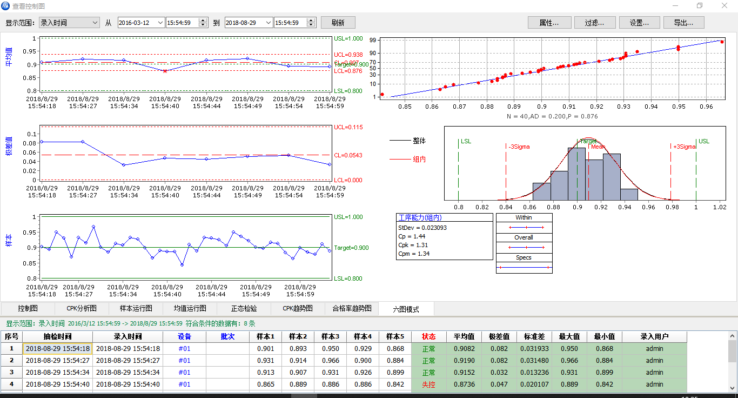738x398 pixels.
Task: Switch to the 控制图 tab
Action: coord(28,309)
